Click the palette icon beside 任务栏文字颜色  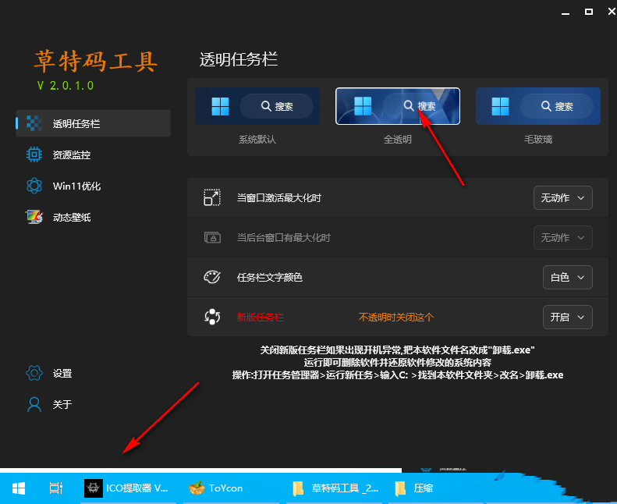(212, 278)
